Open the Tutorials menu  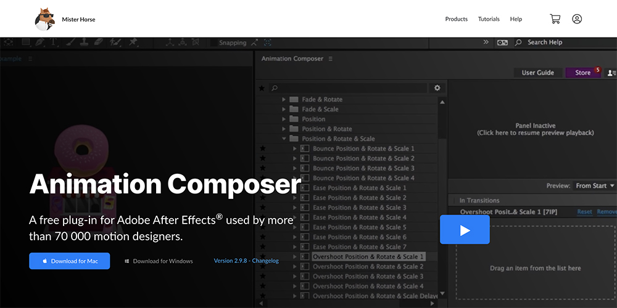point(489,19)
